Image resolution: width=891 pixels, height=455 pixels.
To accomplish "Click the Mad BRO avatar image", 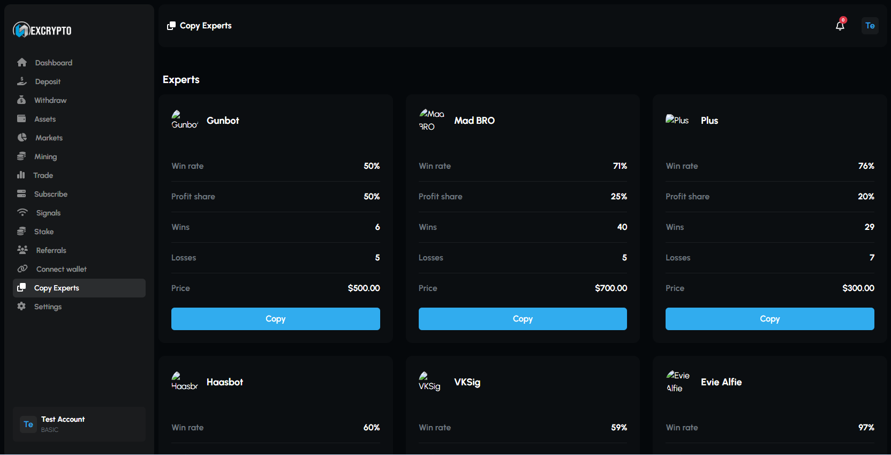I will [432, 120].
